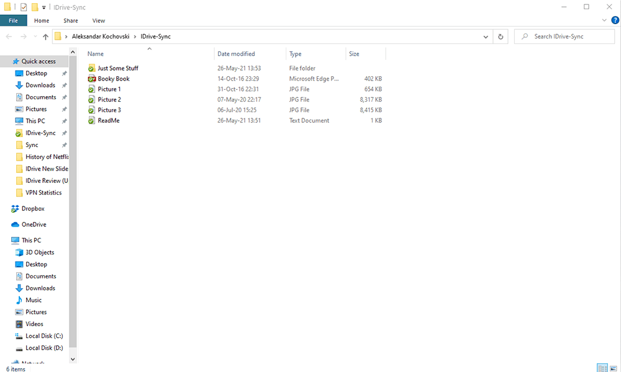Refresh the IDrive-Sync folder view

click(501, 37)
